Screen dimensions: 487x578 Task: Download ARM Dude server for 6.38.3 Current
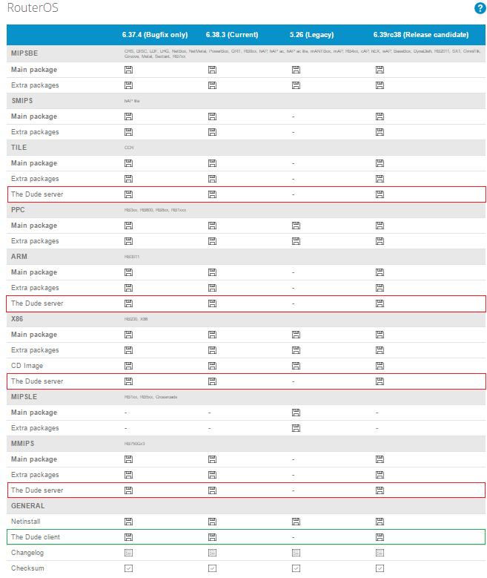tap(212, 303)
